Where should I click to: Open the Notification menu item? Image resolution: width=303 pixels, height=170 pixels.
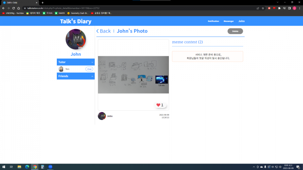pos(213,21)
